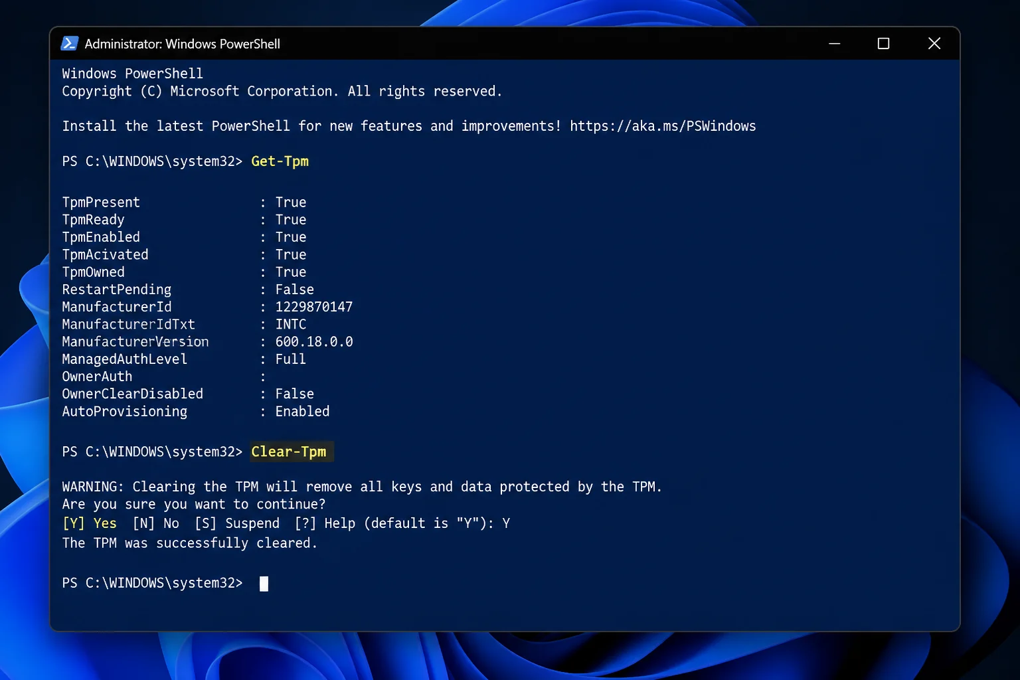
Task: Select the TpmReady property name
Action: (93, 220)
